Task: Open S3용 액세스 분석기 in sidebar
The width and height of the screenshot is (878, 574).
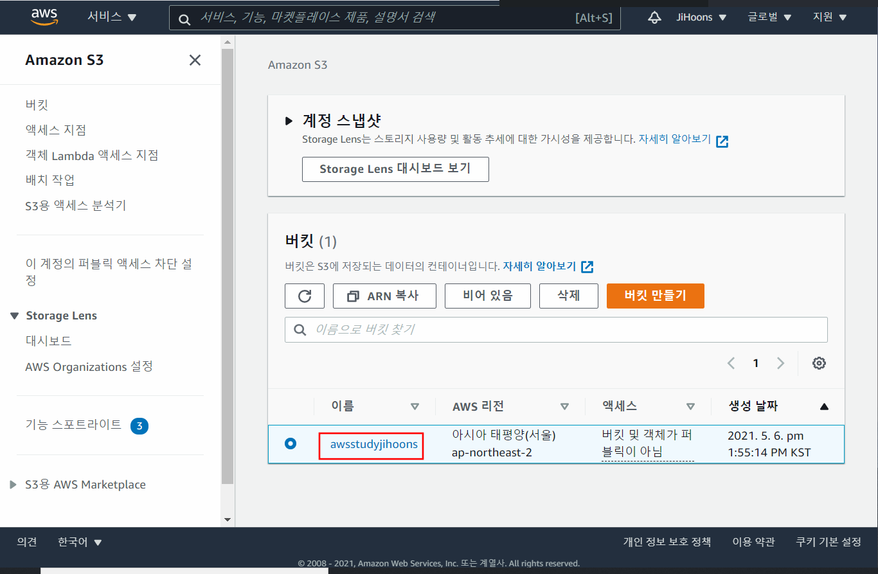Action: click(75, 206)
